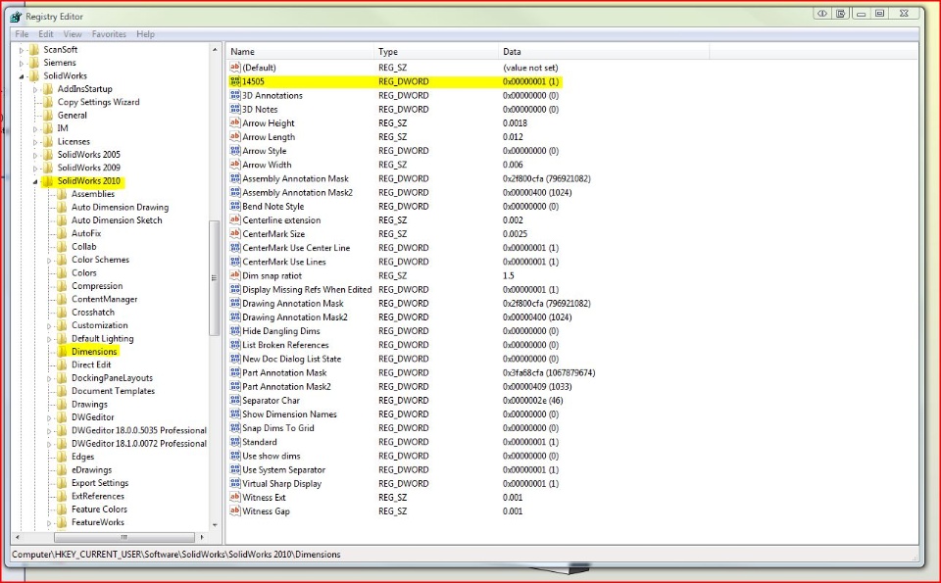Expand the Siemens tree node

point(22,63)
